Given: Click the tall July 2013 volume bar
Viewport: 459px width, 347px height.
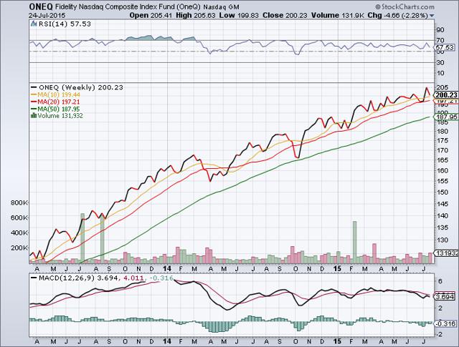Looking at the screenshot, I should pos(82,238).
